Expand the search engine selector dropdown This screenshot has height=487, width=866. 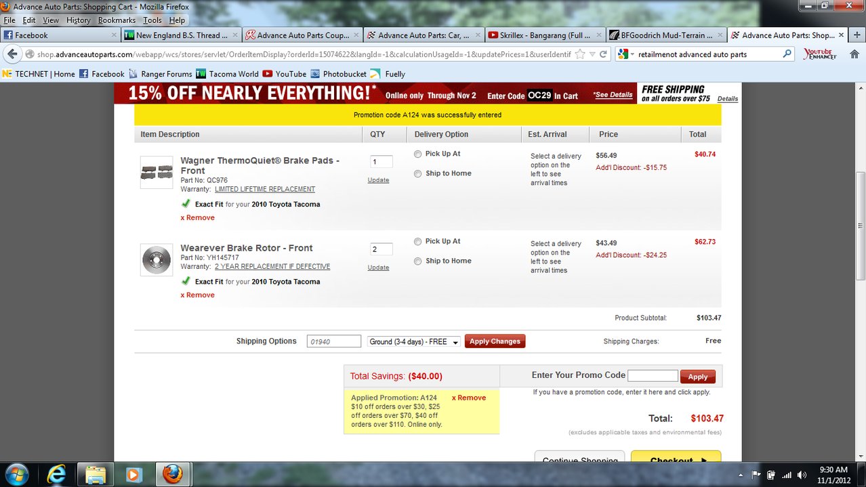tap(633, 54)
